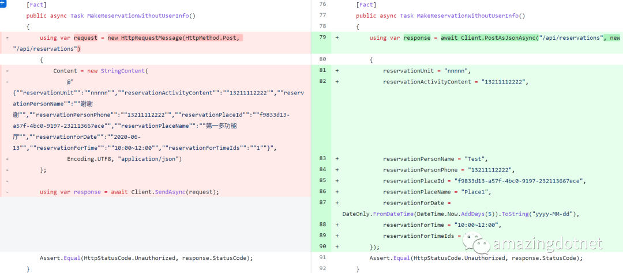Click added line with 'Client.PostAsJsonAsync'

click(494, 37)
